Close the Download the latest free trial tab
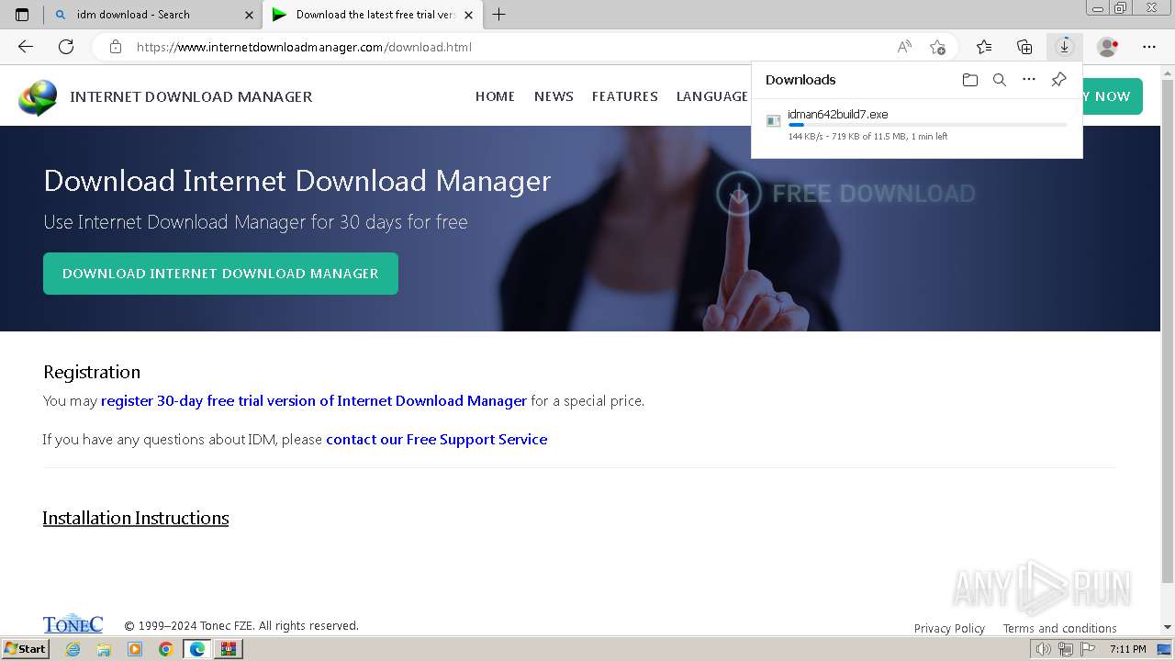Image resolution: width=1175 pixels, height=661 pixels. click(x=468, y=15)
